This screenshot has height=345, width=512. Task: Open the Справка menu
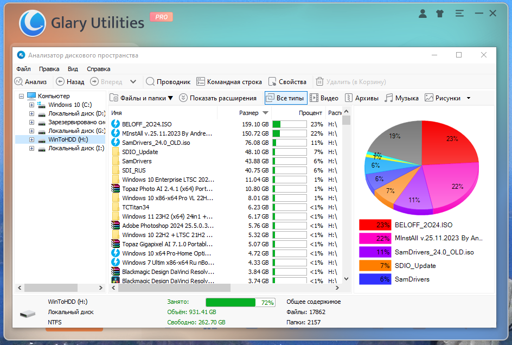[x=98, y=69]
